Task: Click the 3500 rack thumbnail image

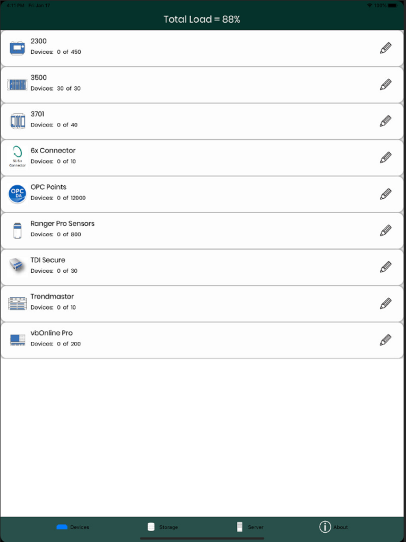Action: coord(17,85)
